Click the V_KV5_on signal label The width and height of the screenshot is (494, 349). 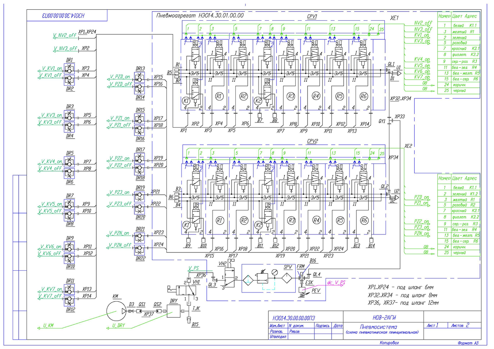click(x=52, y=204)
